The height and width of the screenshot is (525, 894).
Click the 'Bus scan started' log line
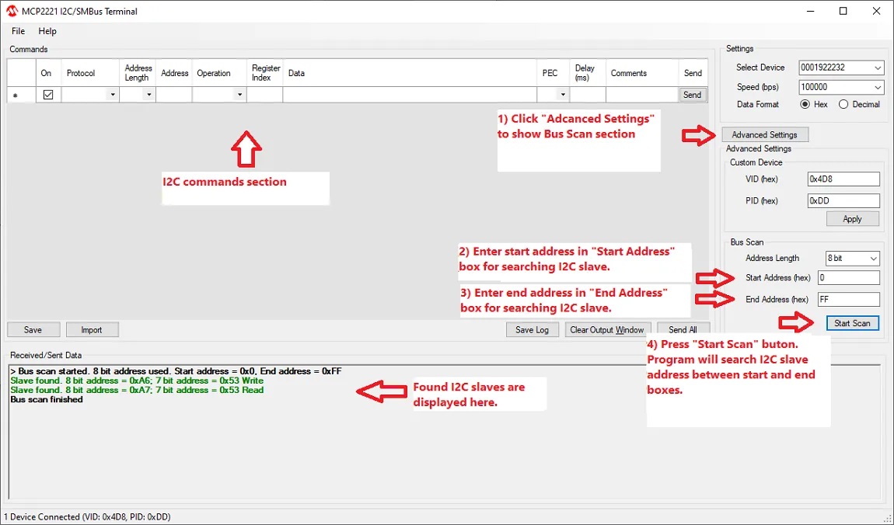click(x=176, y=371)
